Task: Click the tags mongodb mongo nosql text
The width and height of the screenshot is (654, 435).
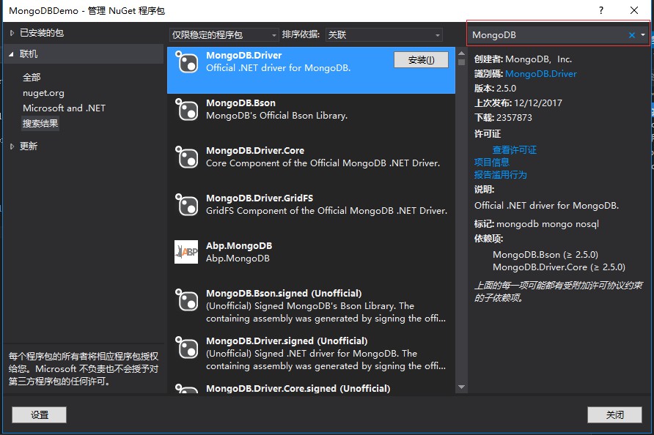Action: pyautogui.click(x=547, y=224)
